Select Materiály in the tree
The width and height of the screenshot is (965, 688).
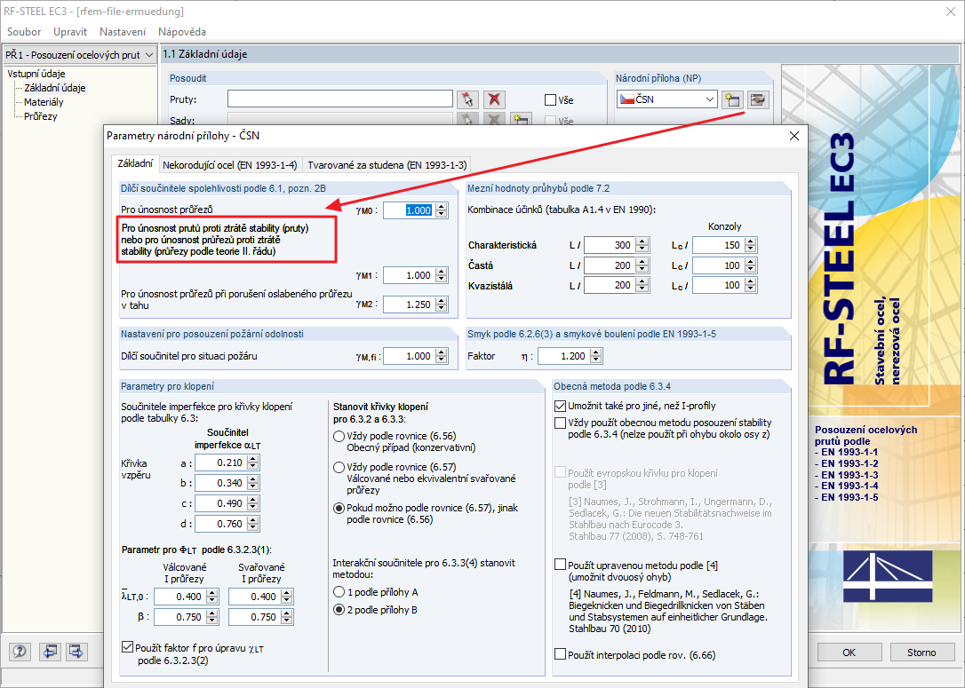pyautogui.click(x=44, y=102)
